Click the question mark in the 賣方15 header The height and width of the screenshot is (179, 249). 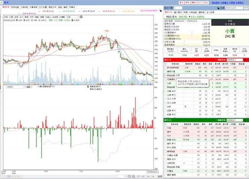(216, 120)
